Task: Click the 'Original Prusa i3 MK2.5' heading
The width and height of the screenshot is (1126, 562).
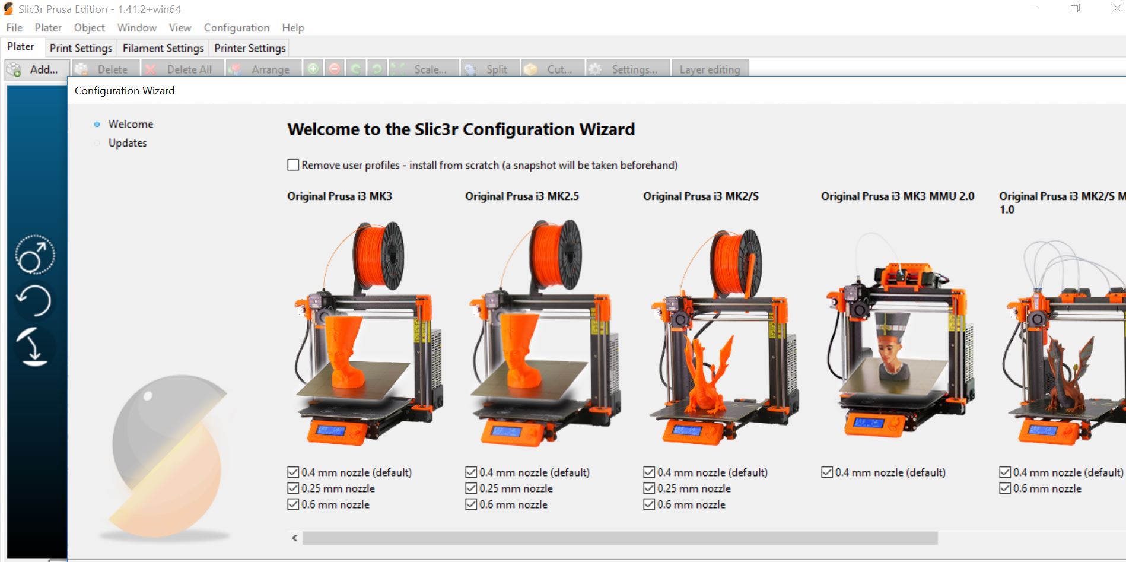Action: (x=522, y=196)
